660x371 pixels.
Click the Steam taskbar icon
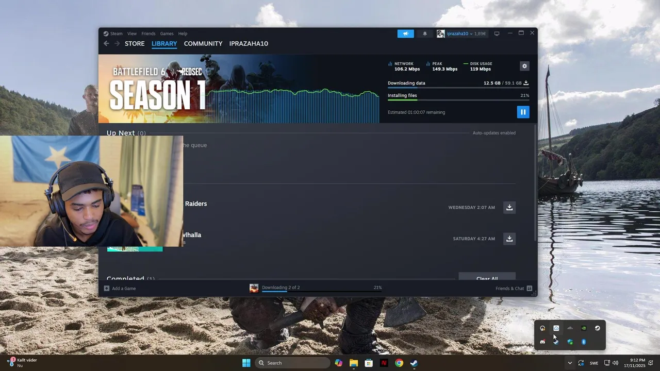coord(414,363)
